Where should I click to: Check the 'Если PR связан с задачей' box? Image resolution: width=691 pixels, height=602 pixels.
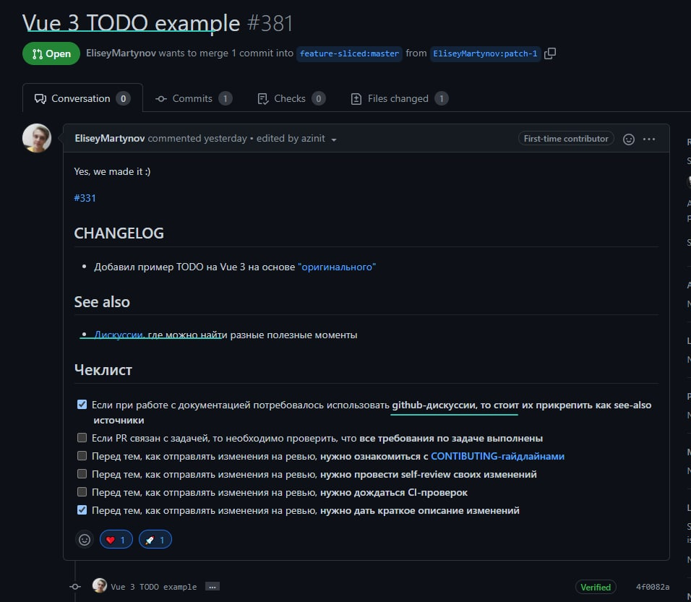point(82,438)
